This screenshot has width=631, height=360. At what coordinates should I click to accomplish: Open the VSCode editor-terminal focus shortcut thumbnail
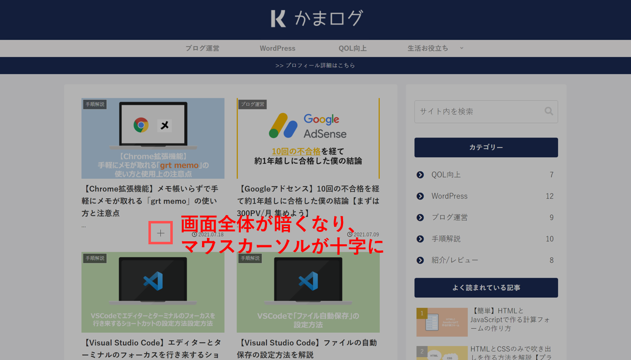(x=153, y=292)
